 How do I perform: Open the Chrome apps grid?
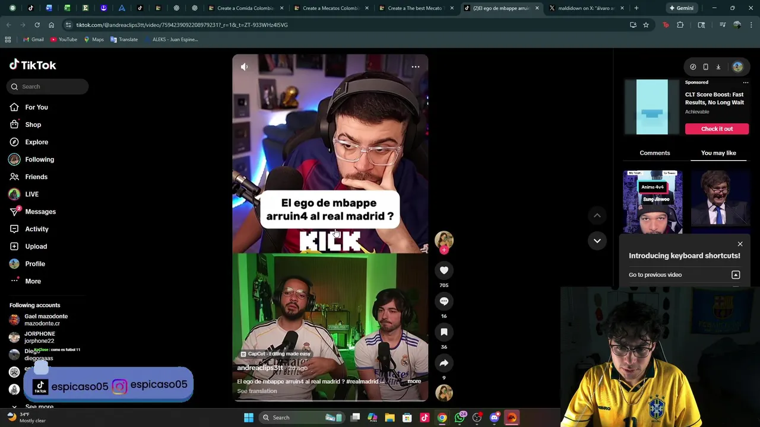(x=8, y=40)
